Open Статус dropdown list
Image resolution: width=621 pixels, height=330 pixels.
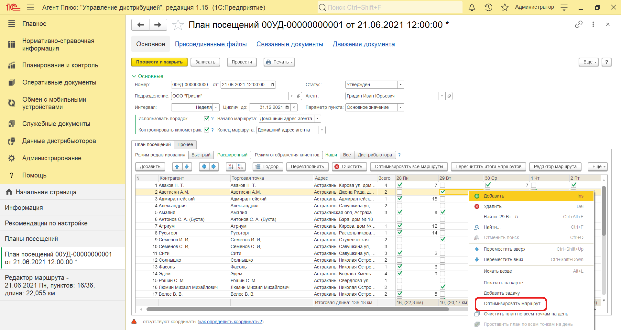pyautogui.click(x=400, y=85)
